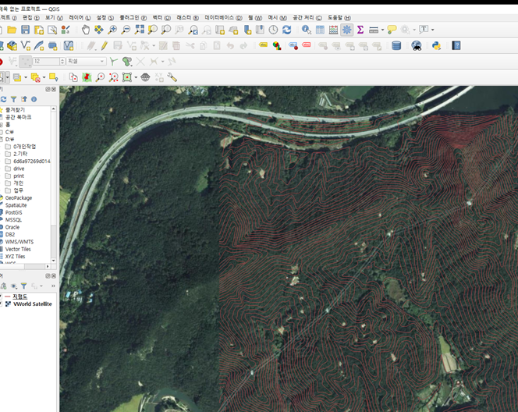
Task: Select the GeoPackage browser entry
Action: click(19, 198)
